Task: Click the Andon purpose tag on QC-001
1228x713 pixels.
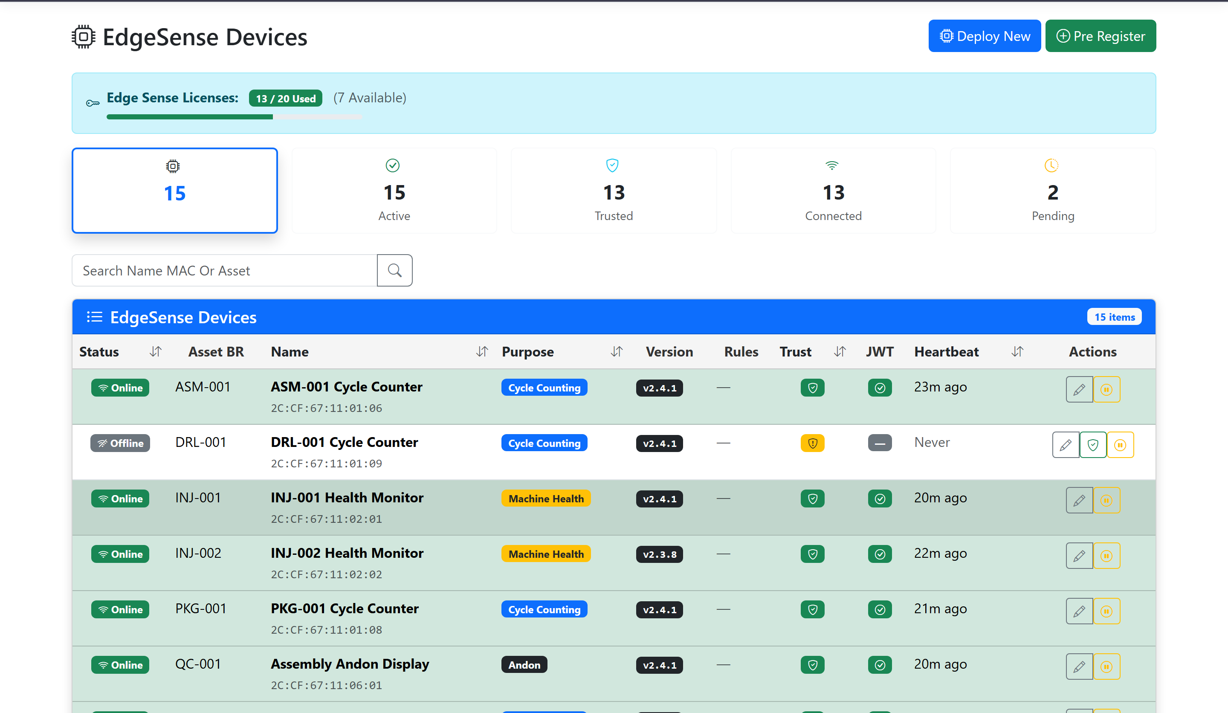Action: [x=524, y=665]
